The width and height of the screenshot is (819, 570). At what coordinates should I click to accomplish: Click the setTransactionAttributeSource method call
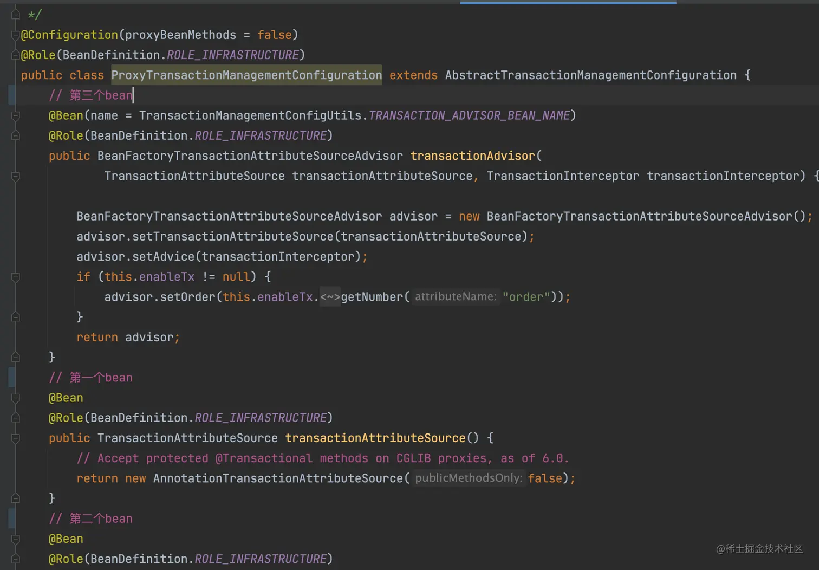click(233, 237)
